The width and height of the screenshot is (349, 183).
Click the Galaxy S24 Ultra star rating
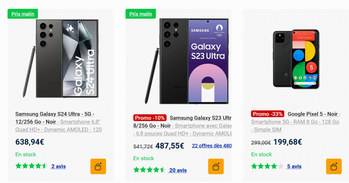click(x=31, y=166)
